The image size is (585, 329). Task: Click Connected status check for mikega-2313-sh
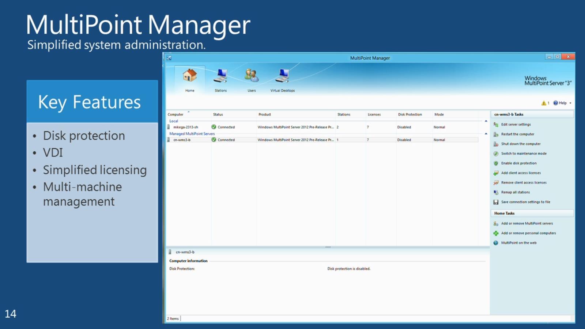214,127
